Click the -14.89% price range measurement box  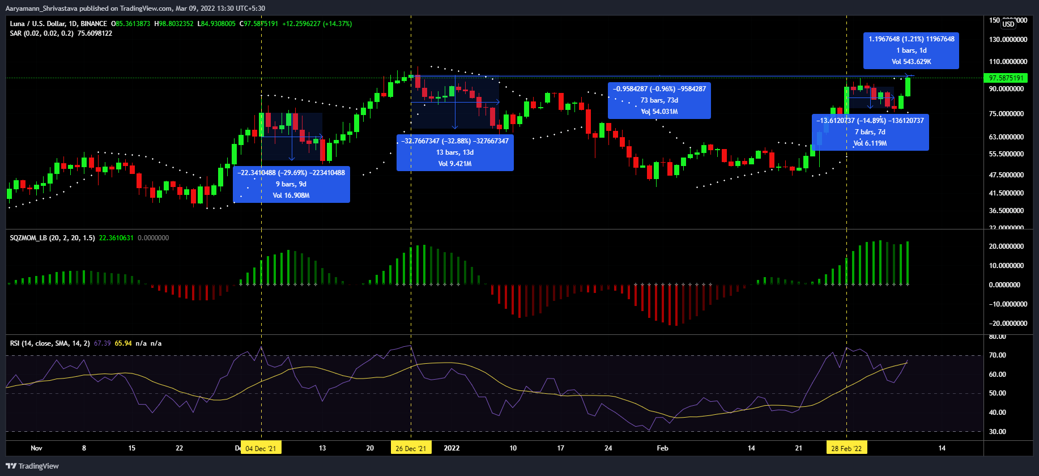pos(870,132)
